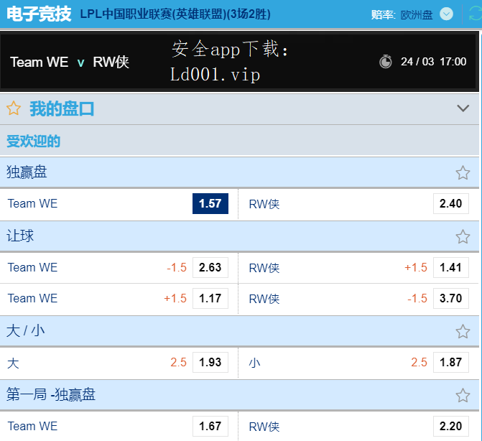Open the 欧洲盘 odds format dropdown
Viewport: 482px width, 441px height.
pyautogui.click(x=446, y=14)
